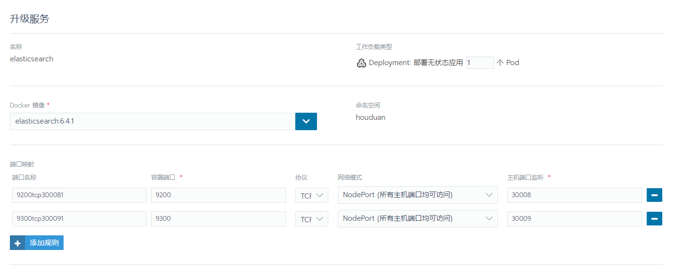Image resolution: width=699 pixels, height=266 pixels.
Task: Remove the 9300 port mapping row
Action: [x=654, y=218]
